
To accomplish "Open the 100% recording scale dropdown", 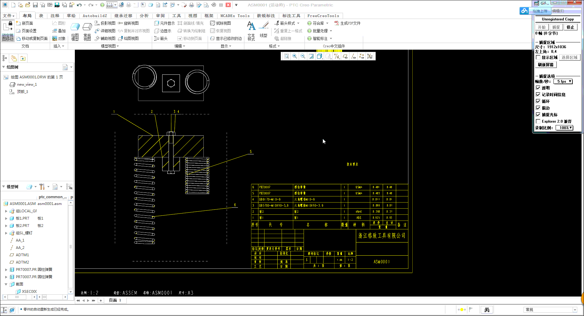I will pos(564,128).
